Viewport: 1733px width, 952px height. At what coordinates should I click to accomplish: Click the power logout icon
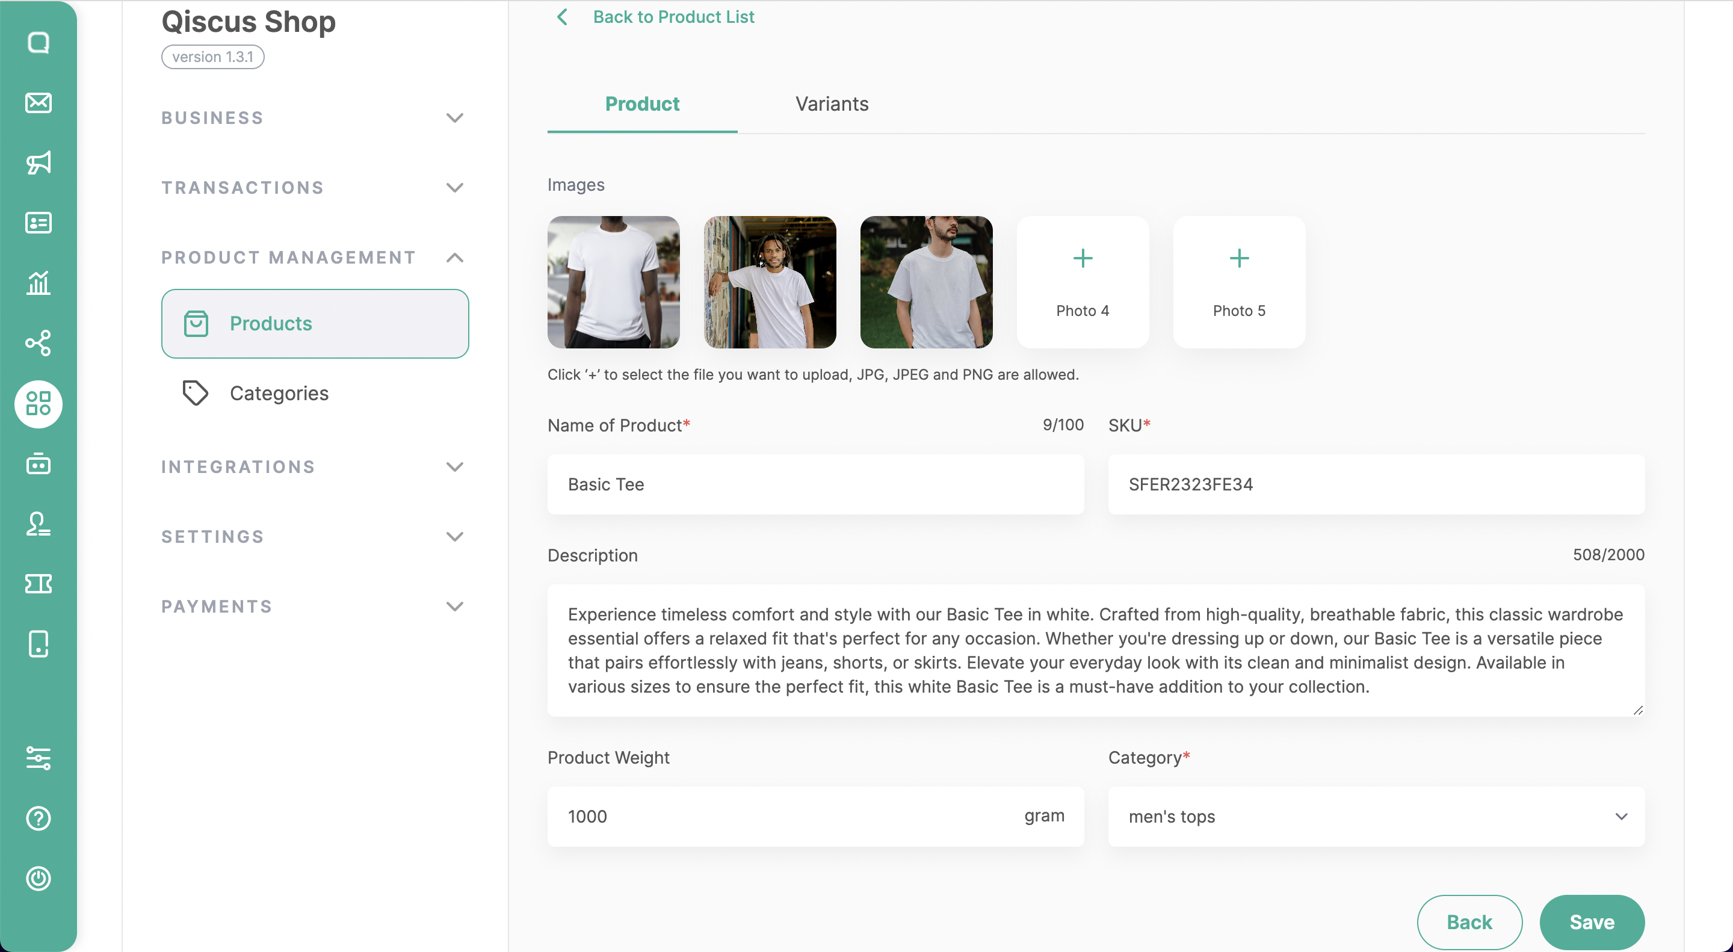coord(39,879)
